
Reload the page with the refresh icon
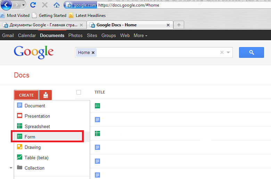click(x=33, y=5)
